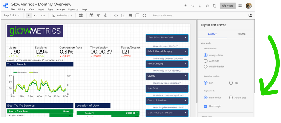Choose Top navigation position
Viewport: 281px width, 123px height.
tap(231, 83)
